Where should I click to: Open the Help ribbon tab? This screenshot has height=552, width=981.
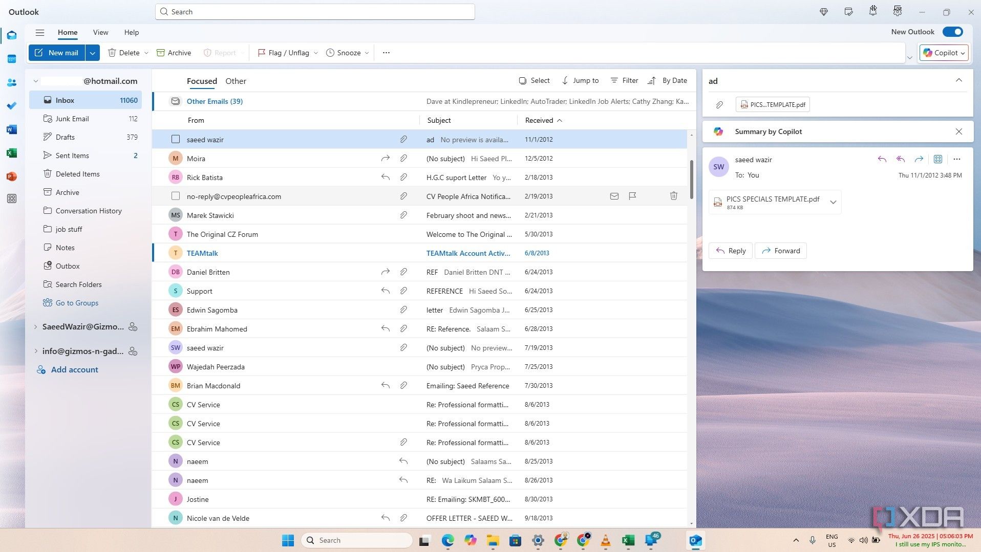coord(132,32)
